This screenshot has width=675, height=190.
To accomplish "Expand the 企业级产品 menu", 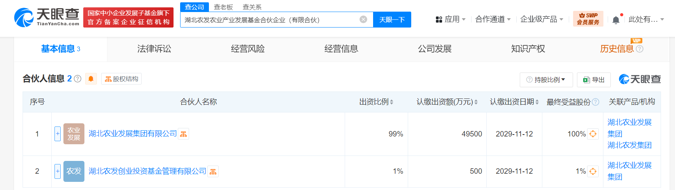I will tap(542, 19).
